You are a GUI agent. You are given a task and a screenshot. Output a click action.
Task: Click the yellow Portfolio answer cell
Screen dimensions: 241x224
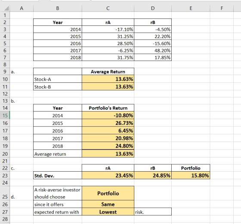coord(108,193)
